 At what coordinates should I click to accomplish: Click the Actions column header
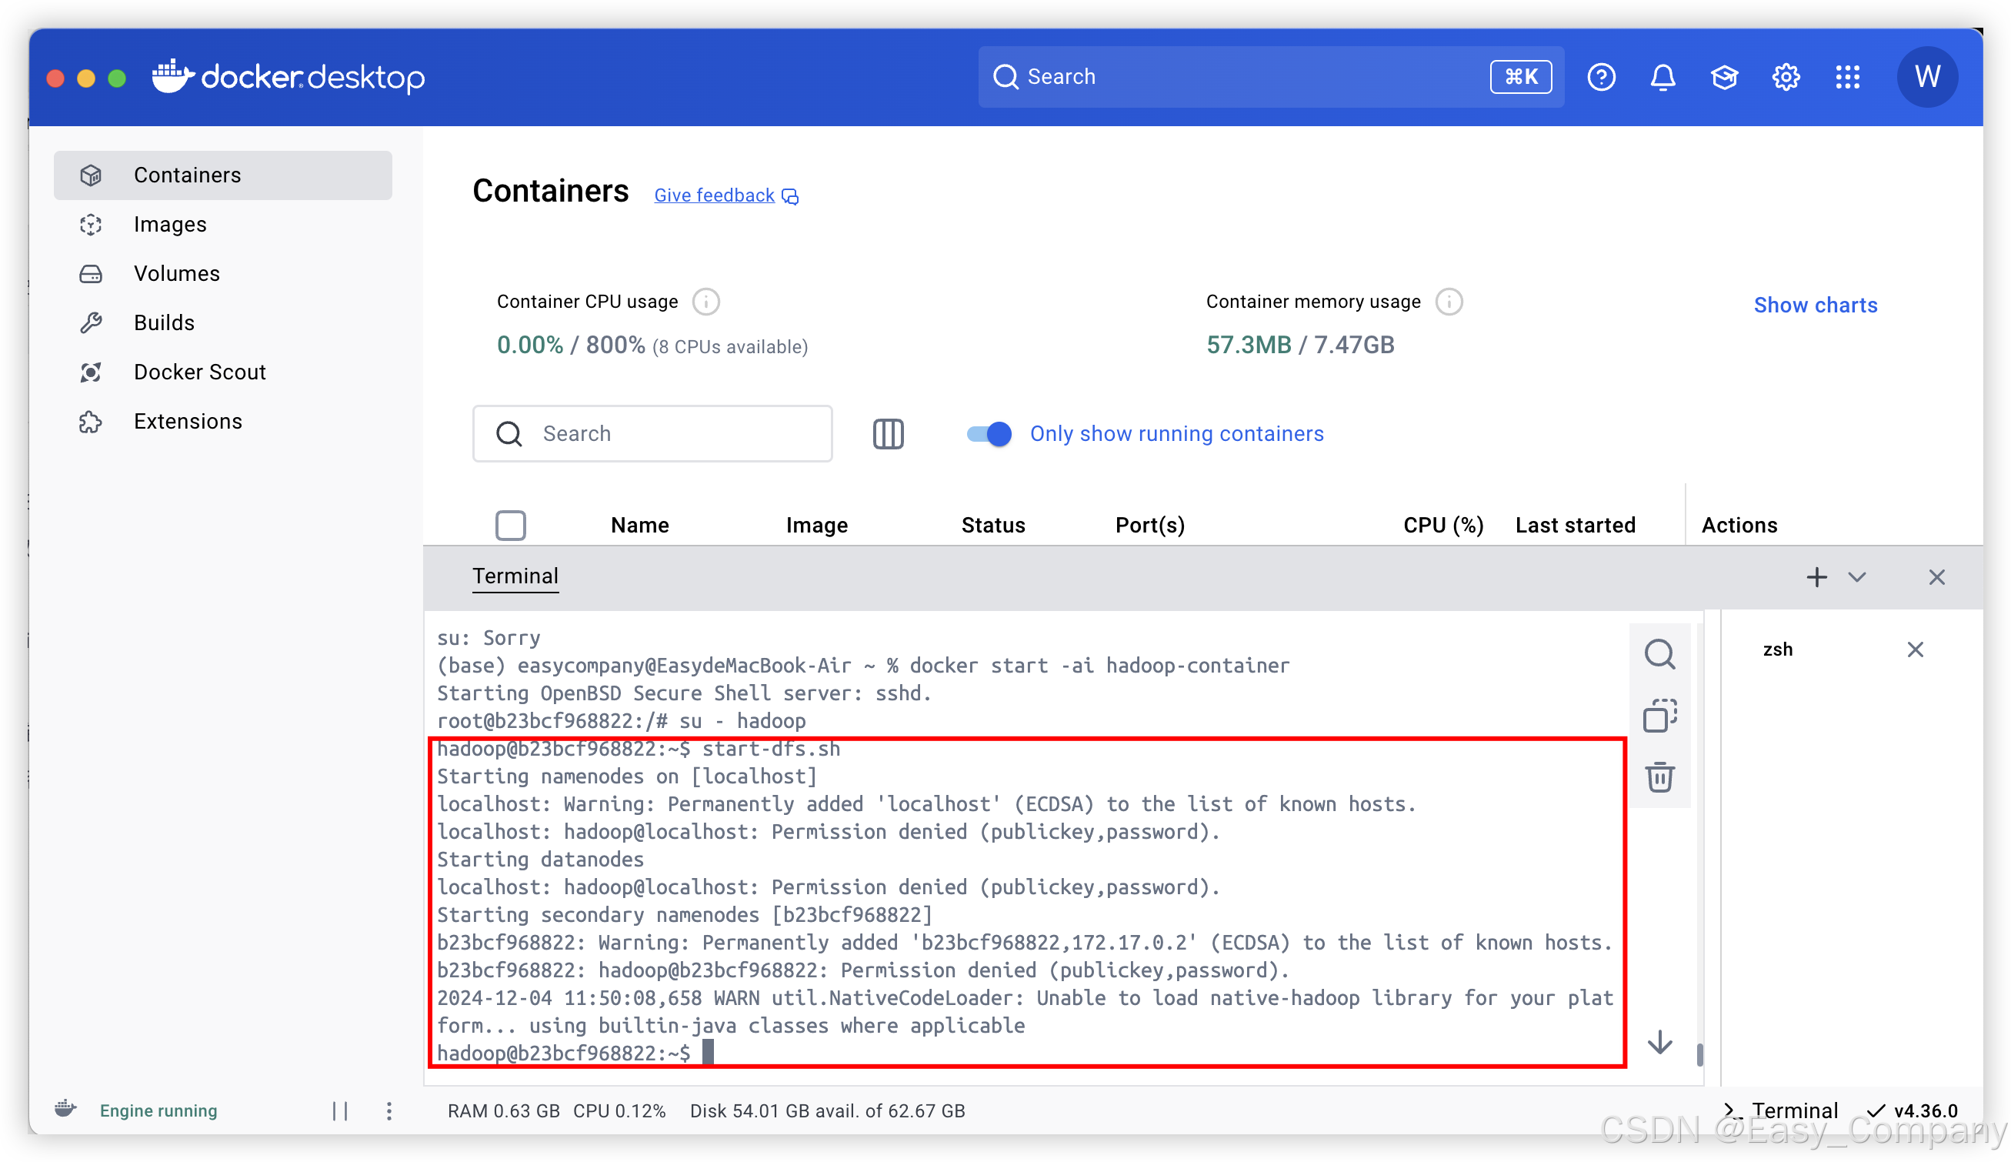point(1739,525)
